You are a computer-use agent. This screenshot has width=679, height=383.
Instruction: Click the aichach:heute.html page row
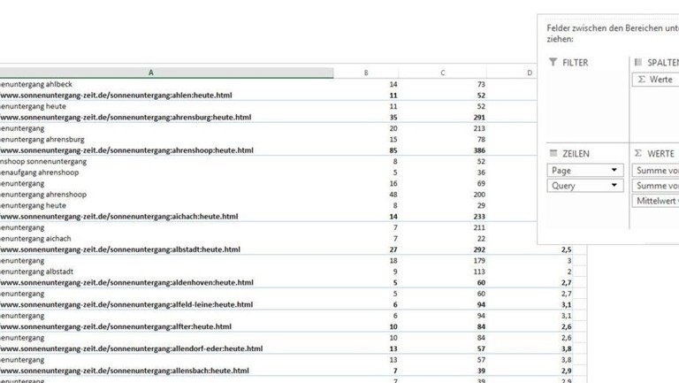[x=119, y=216]
